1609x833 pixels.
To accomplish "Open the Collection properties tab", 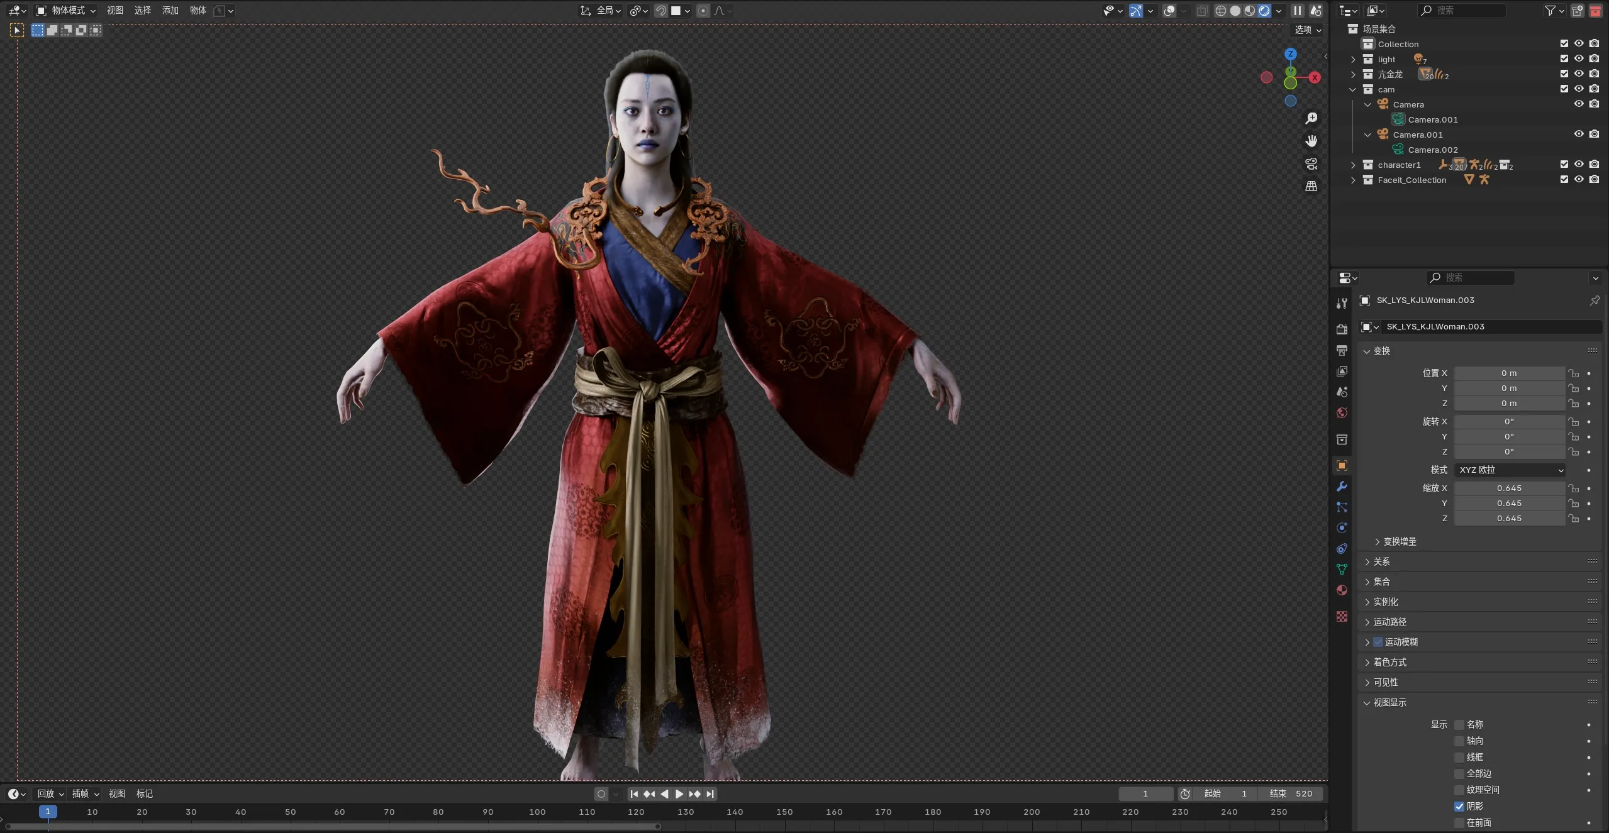I will pos(1342,439).
